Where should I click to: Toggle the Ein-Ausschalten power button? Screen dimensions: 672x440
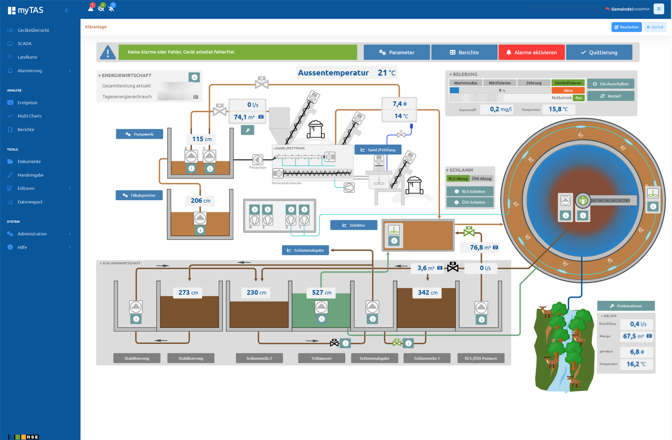coord(611,84)
